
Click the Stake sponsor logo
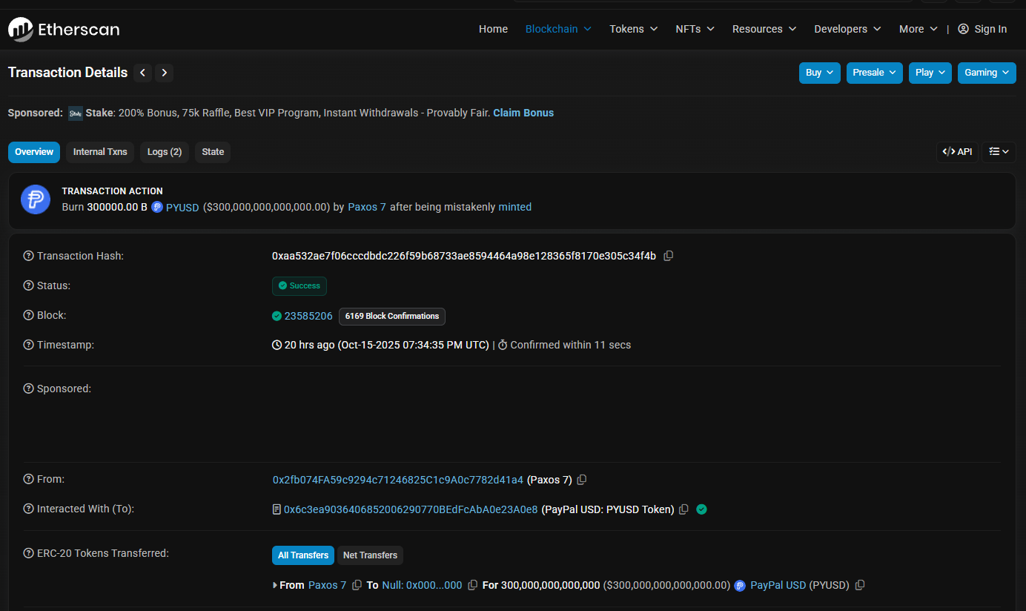tap(76, 113)
